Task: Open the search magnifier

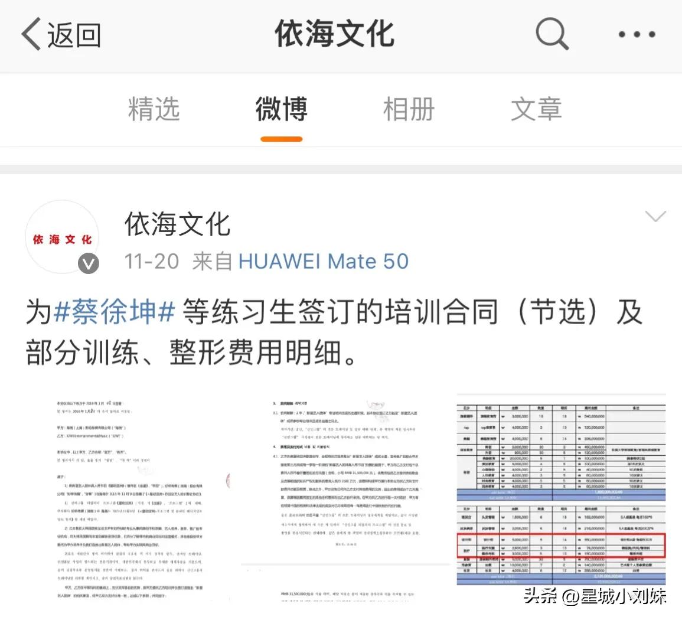Action: (550, 34)
